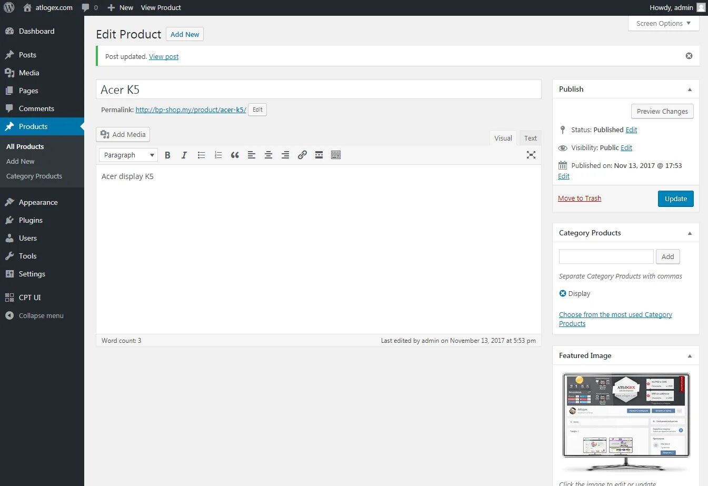
Task: Open the atlogex.com site home icon
Action: click(x=27, y=7)
